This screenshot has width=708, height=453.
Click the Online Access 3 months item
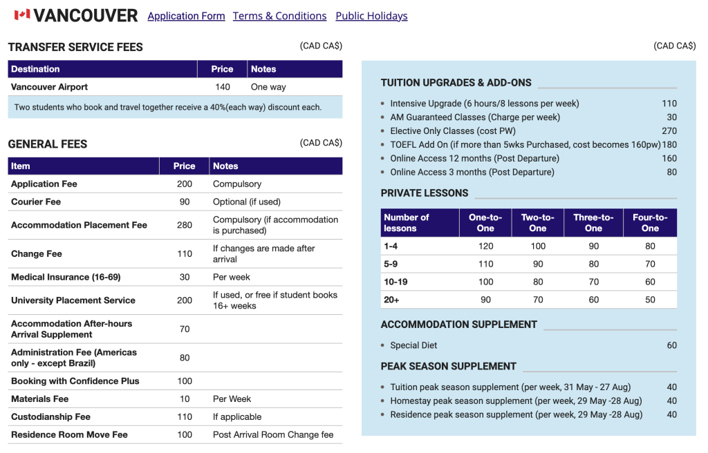tap(472, 172)
